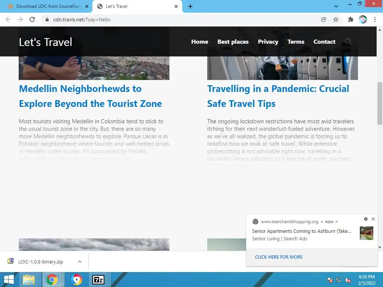Open the taskbar clock showing 6:26 PM
383x287 pixels.
click(x=367, y=280)
